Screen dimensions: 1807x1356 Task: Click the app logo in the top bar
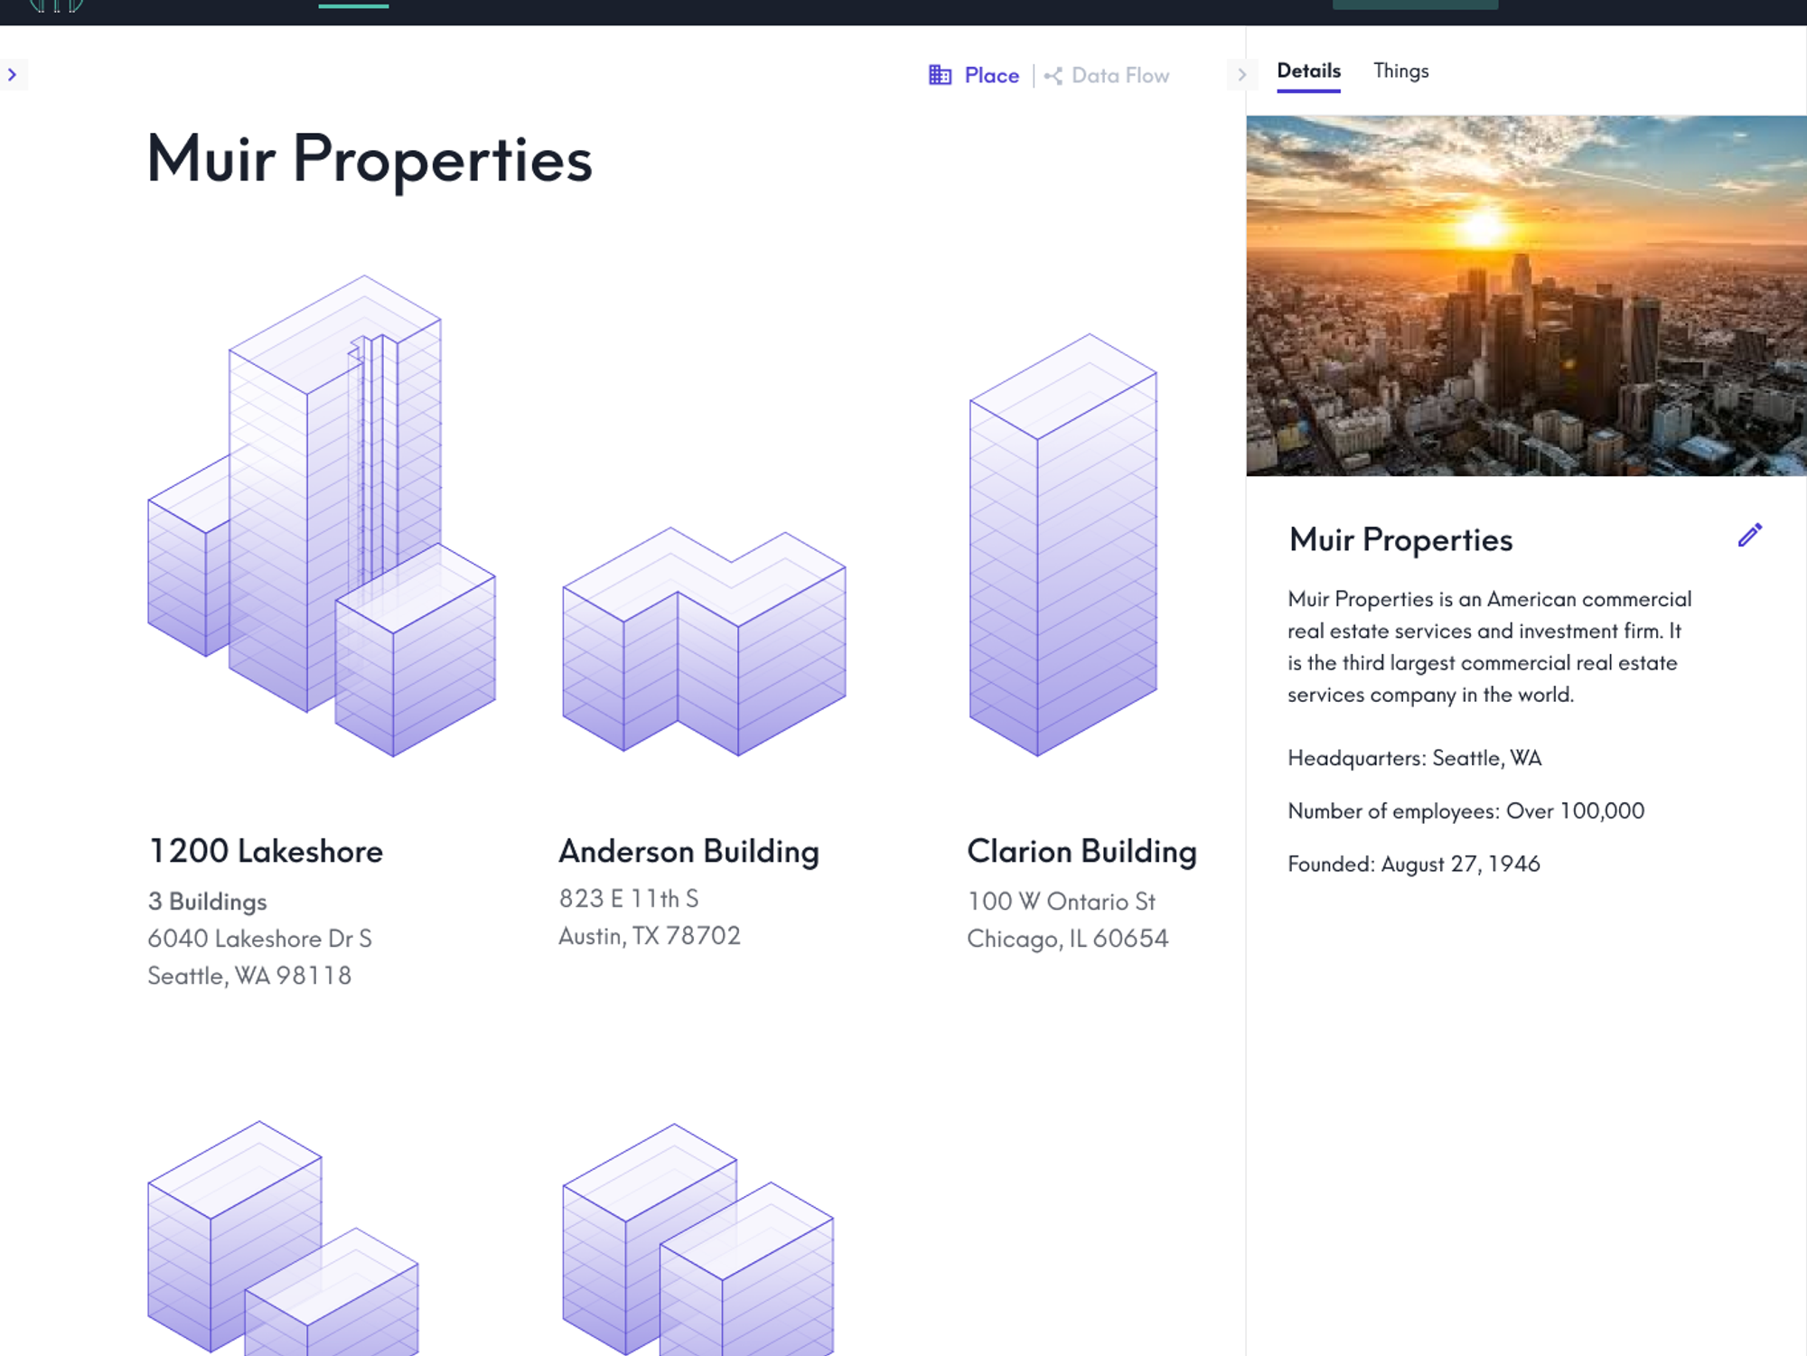tap(56, 9)
